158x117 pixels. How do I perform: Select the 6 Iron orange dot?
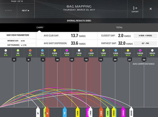click(x=91, y=51)
